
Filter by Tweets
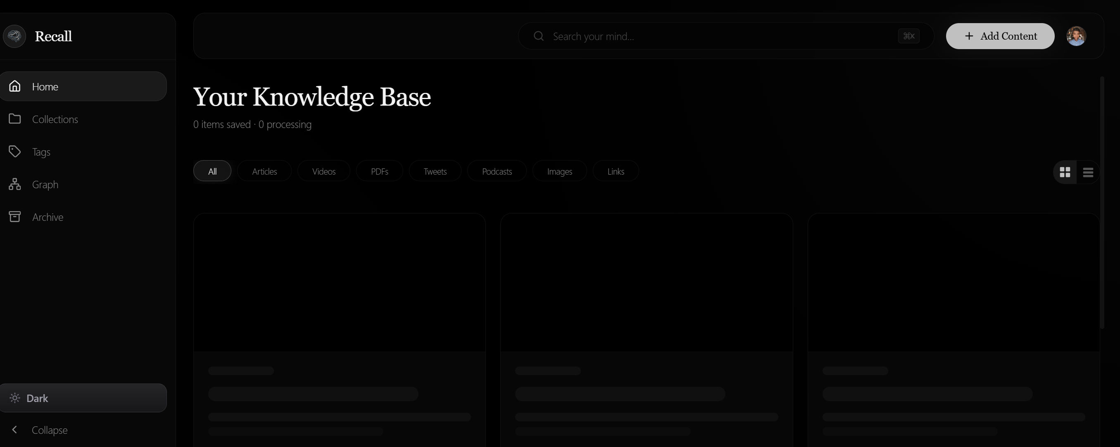point(435,171)
